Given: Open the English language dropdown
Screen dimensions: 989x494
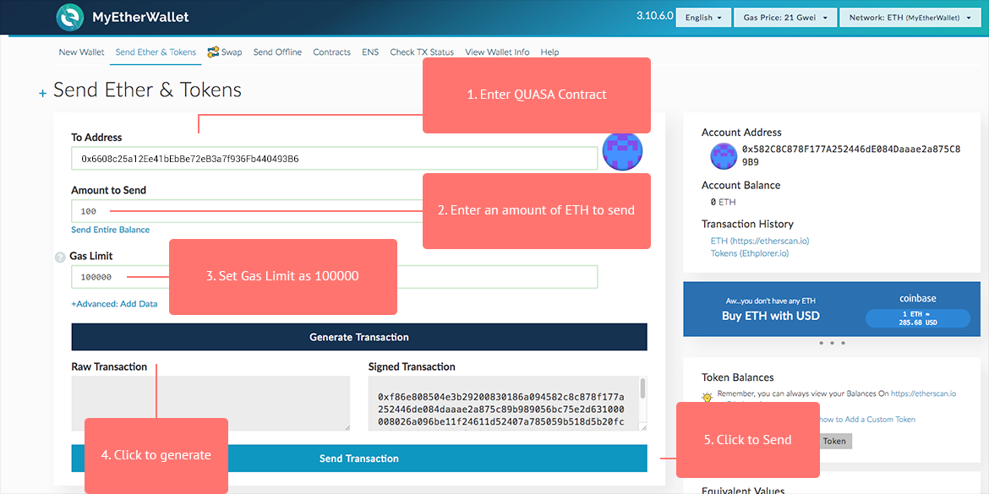Looking at the screenshot, I should point(703,18).
